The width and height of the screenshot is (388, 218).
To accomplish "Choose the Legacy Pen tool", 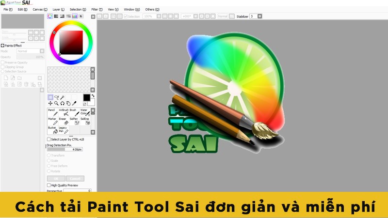I will click(x=64, y=130).
